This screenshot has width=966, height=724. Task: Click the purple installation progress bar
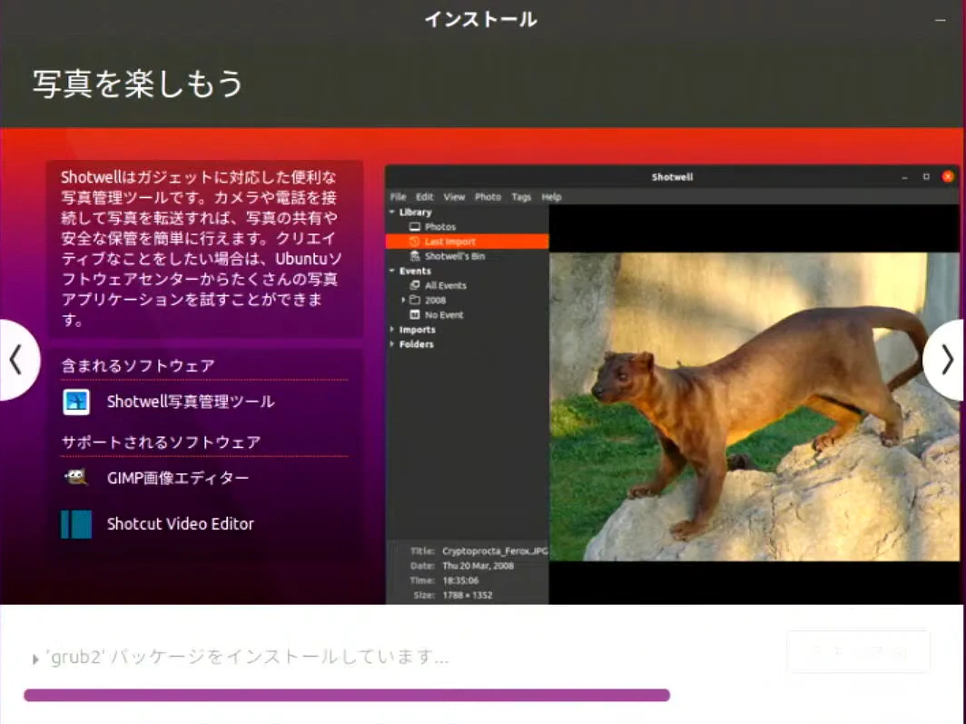(347, 695)
